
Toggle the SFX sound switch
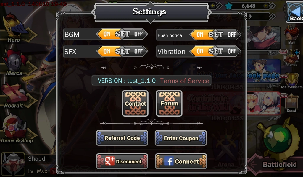[x=122, y=51]
